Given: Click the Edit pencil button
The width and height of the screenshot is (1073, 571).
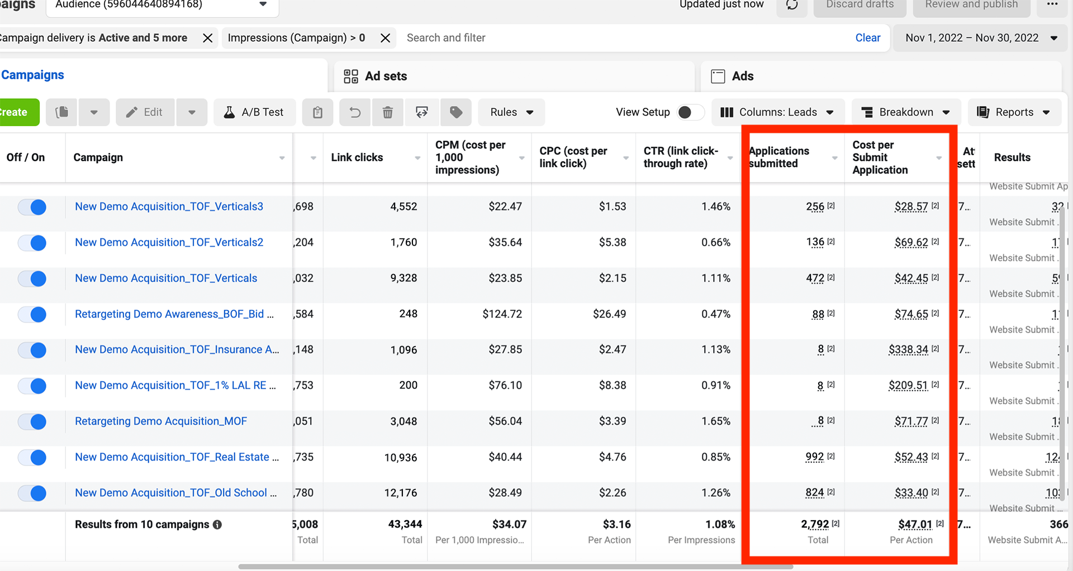Looking at the screenshot, I should point(145,112).
